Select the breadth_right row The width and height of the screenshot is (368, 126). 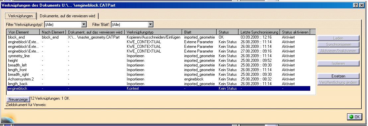(158, 74)
